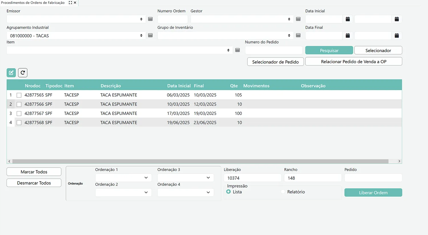Open lookup icon beside Grupo de Inventário

298,35
